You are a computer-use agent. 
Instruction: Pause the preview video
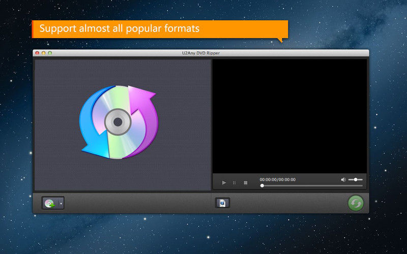tap(234, 183)
